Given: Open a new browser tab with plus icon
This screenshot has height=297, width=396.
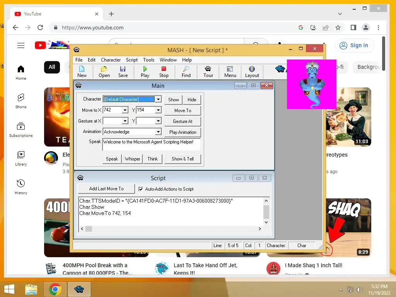Looking at the screenshot, I should 111,14.
